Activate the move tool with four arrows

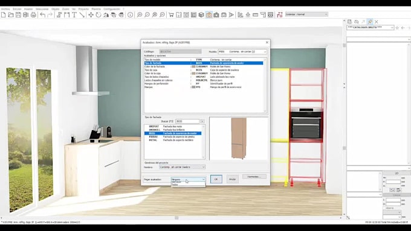click(91, 15)
